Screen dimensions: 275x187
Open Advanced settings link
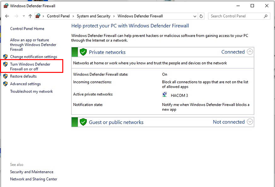pyautogui.click(x=25, y=84)
